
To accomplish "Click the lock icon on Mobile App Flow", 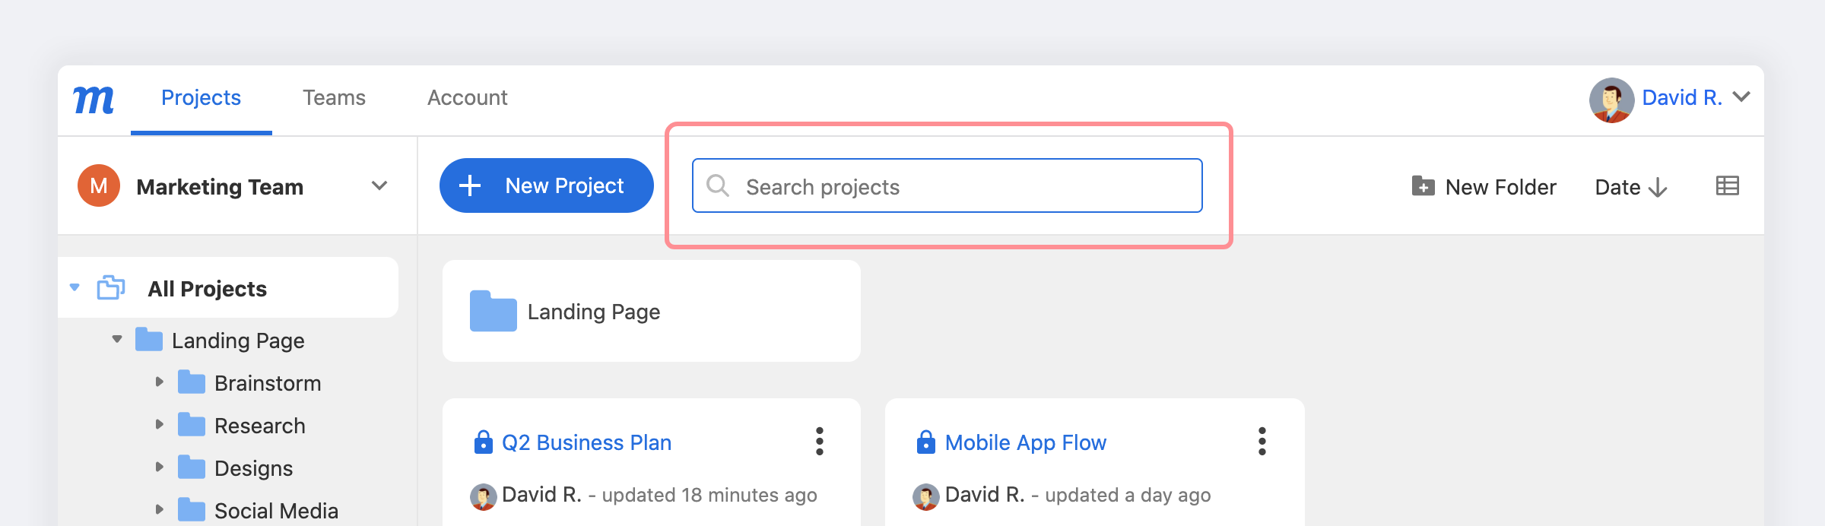I will pos(925,442).
